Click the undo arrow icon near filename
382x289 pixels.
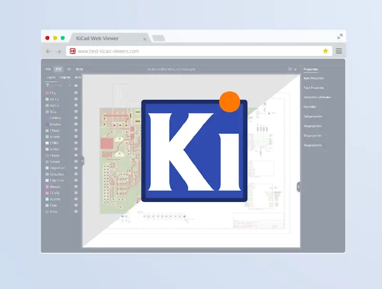coord(289,69)
